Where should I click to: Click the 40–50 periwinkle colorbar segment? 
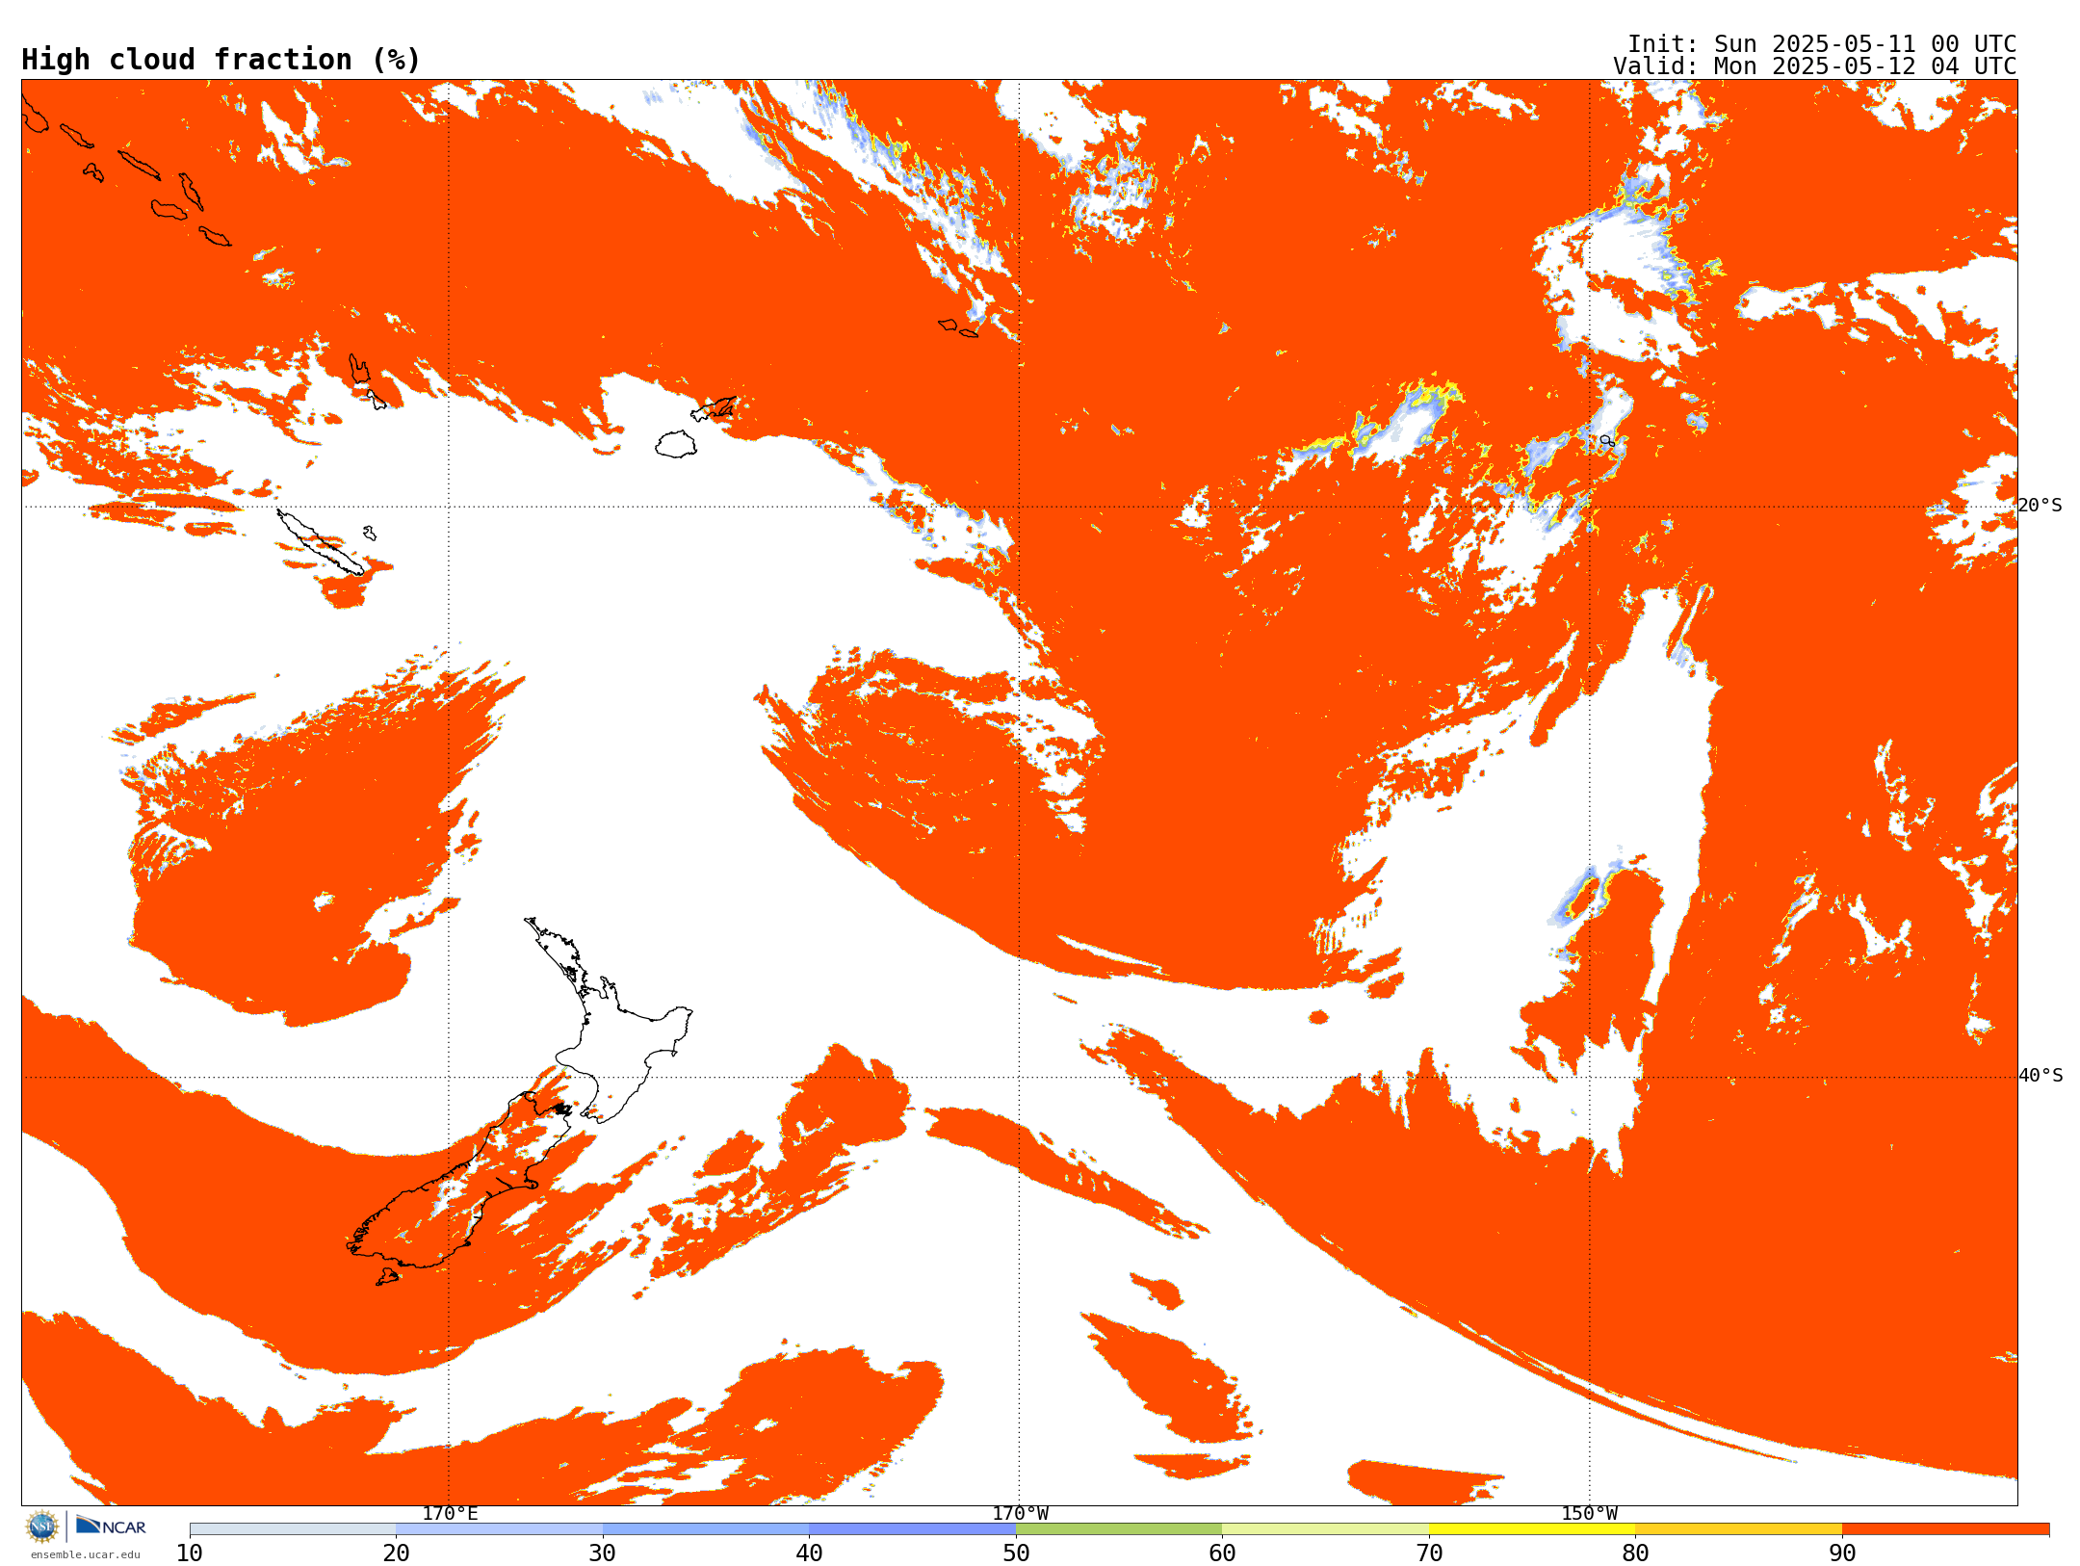[913, 1529]
